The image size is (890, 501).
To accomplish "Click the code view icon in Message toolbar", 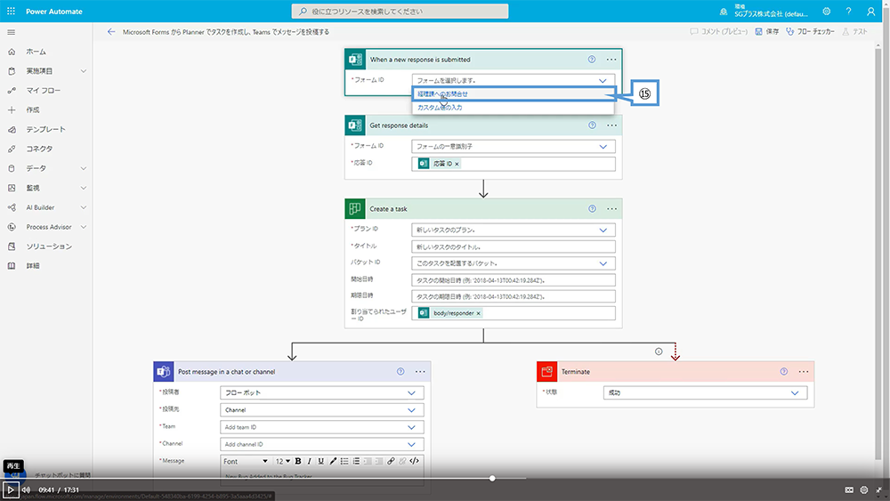I will click(x=414, y=461).
